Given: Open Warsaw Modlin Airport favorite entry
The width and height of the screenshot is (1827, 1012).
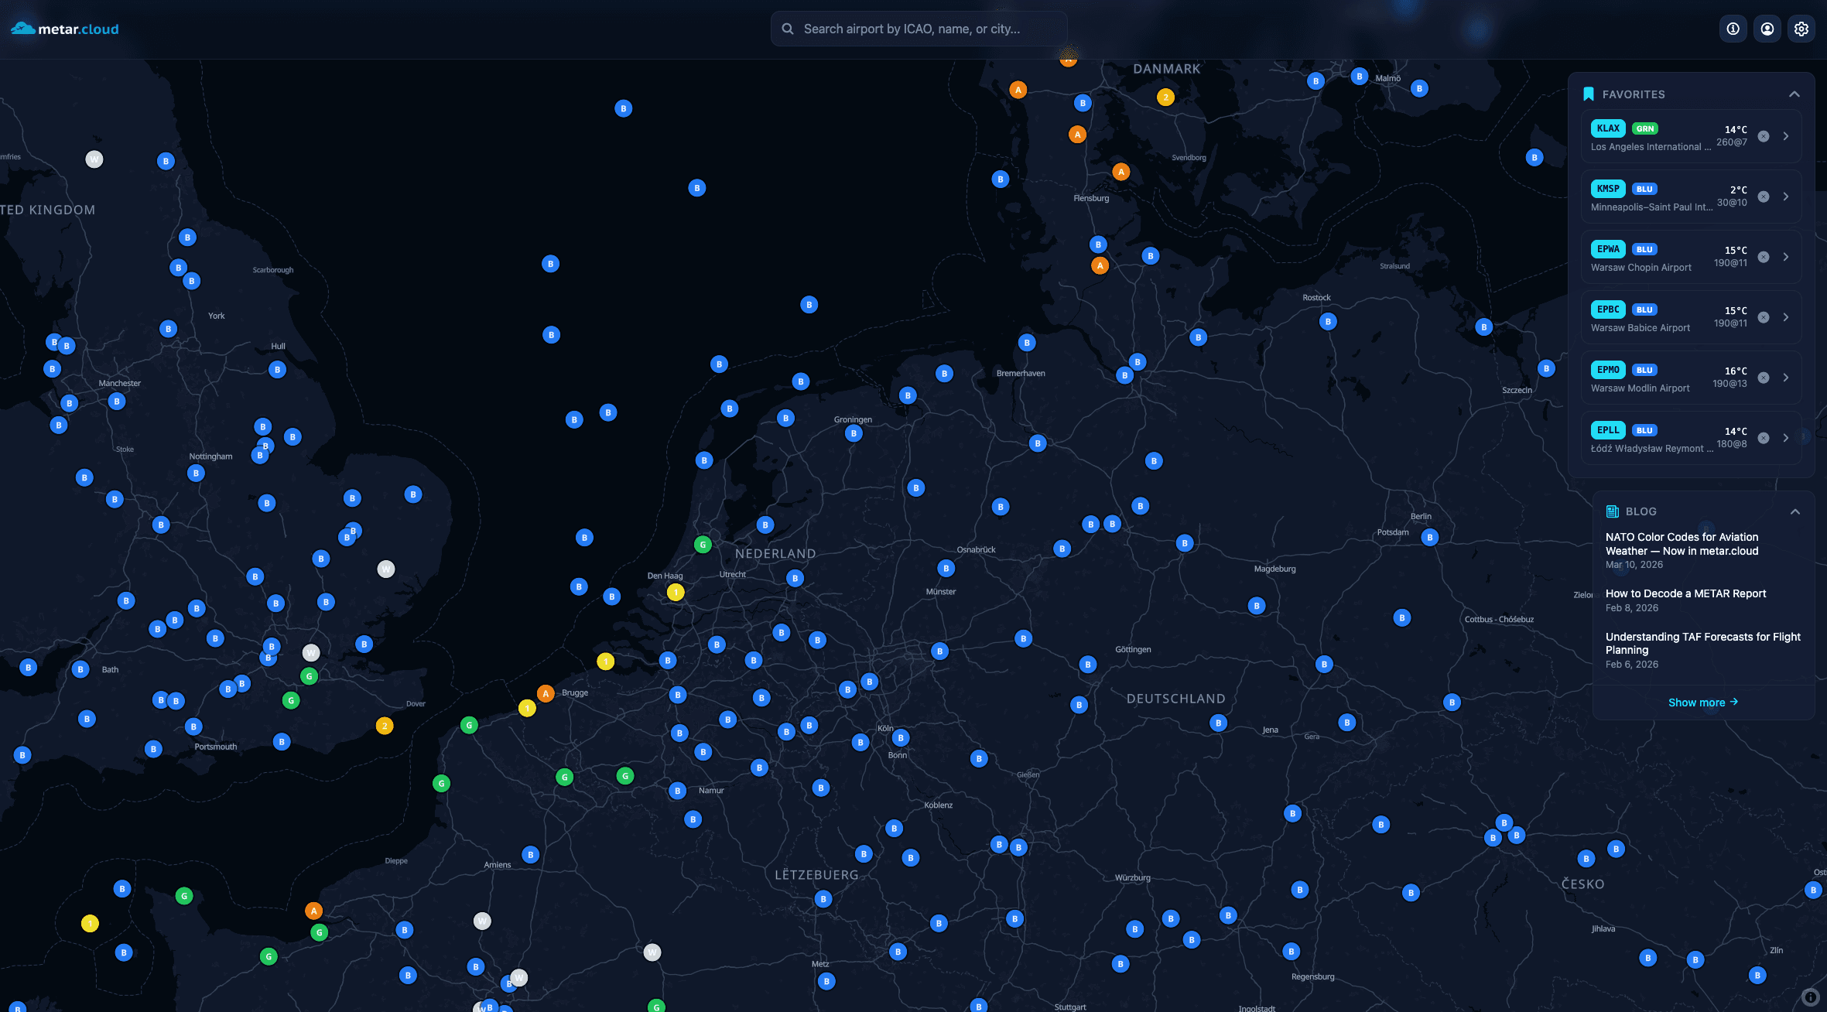Looking at the screenshot, I should [1641, 388].
